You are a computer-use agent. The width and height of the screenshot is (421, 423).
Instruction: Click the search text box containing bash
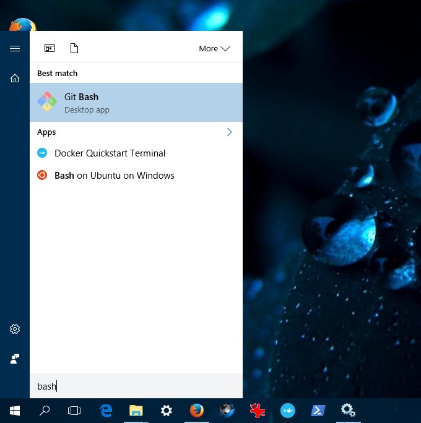pyautogui.click(x=136, y=387)
